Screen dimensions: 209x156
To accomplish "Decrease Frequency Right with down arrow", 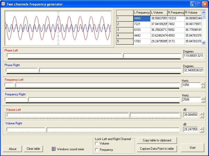I will (x=203, y=101).
